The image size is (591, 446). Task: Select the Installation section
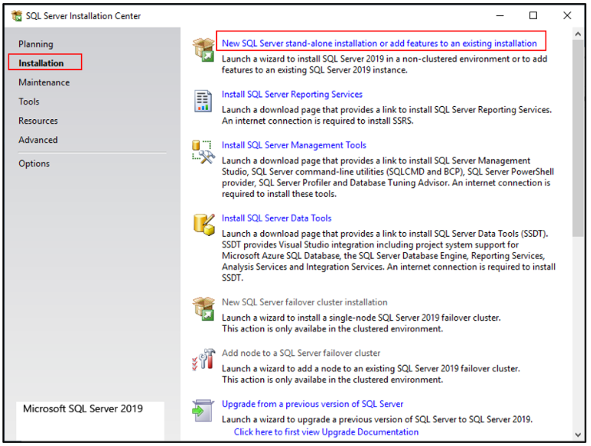click(41, 63)
